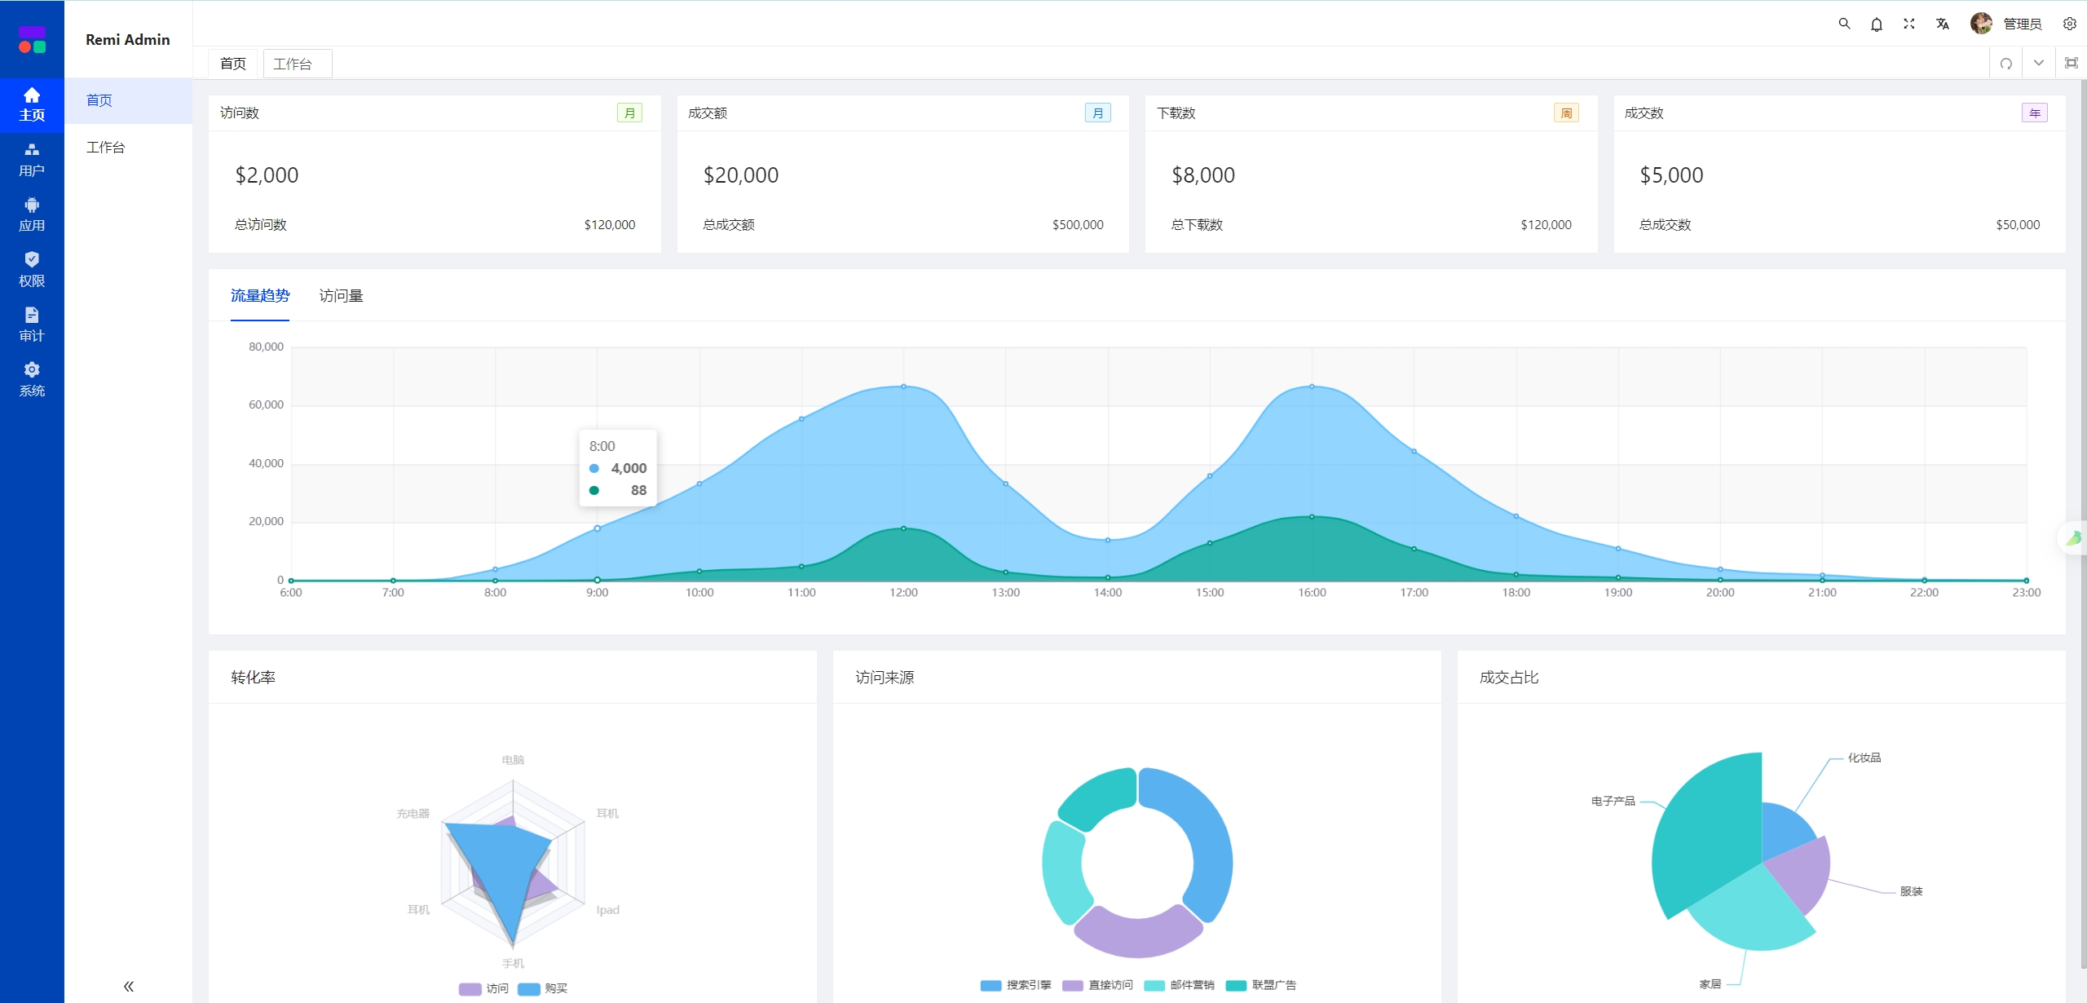Click the 月 tag on 访问数 card
Viewport: 2087px width, 1003px height.
tap(629, 113)
